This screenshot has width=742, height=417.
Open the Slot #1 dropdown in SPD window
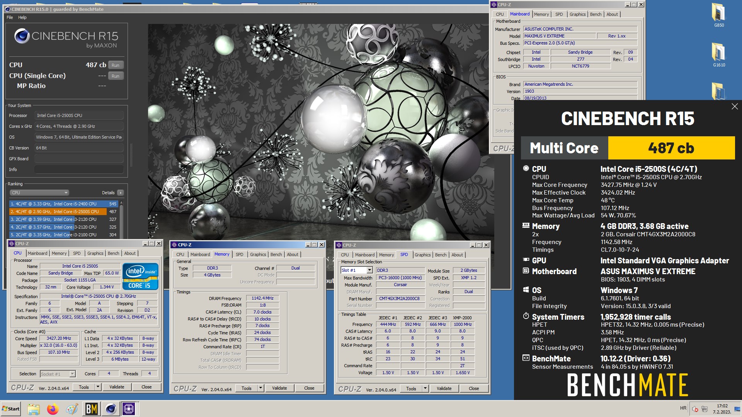coord(369,270)
